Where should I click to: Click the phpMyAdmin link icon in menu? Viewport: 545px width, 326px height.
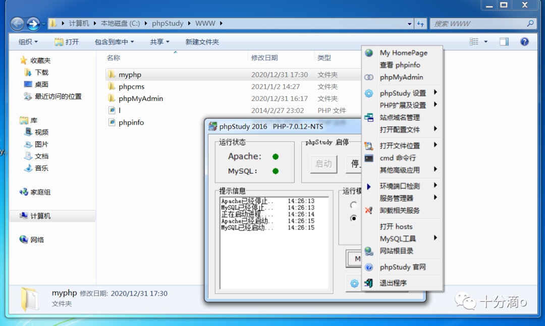coord(369,77)
